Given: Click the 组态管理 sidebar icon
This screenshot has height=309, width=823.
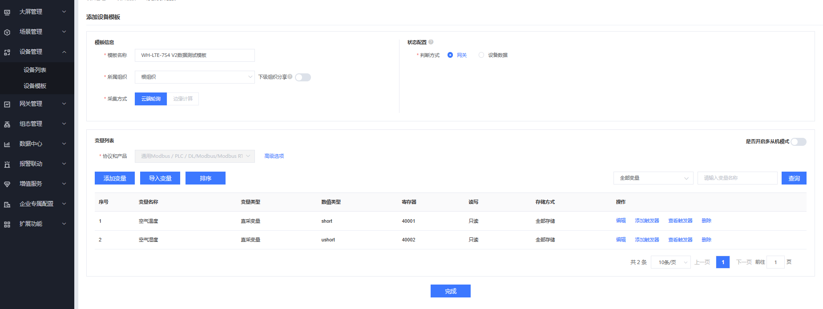Looking at the screenshot, I should [x=7, y=124].
